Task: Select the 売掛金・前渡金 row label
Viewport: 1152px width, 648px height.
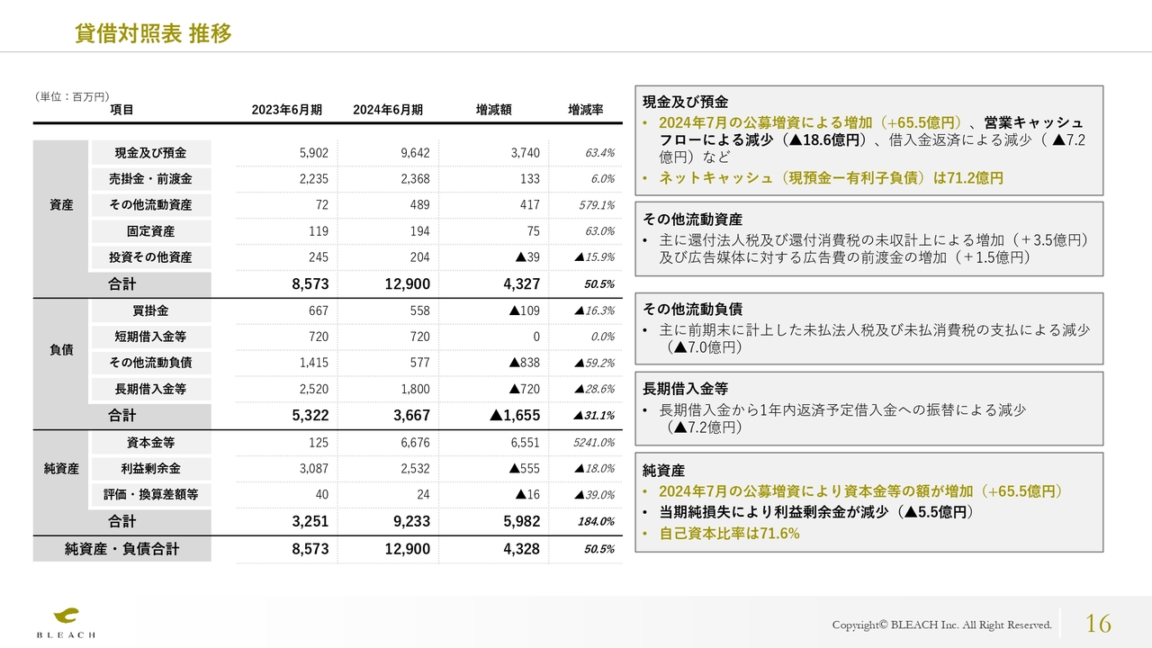Action: pos(150,179)
